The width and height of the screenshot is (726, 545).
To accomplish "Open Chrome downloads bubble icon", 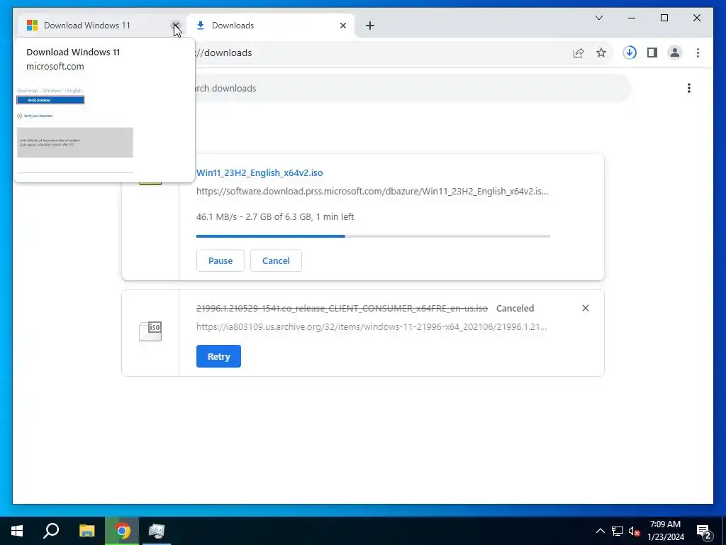I will coord(630,53).
